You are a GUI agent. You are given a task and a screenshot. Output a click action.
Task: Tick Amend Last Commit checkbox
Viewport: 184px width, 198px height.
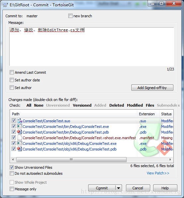pos(12,72)
